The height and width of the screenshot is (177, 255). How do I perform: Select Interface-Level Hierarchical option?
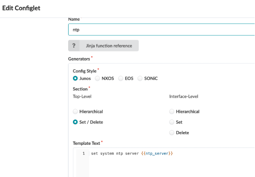coord(172,111)
